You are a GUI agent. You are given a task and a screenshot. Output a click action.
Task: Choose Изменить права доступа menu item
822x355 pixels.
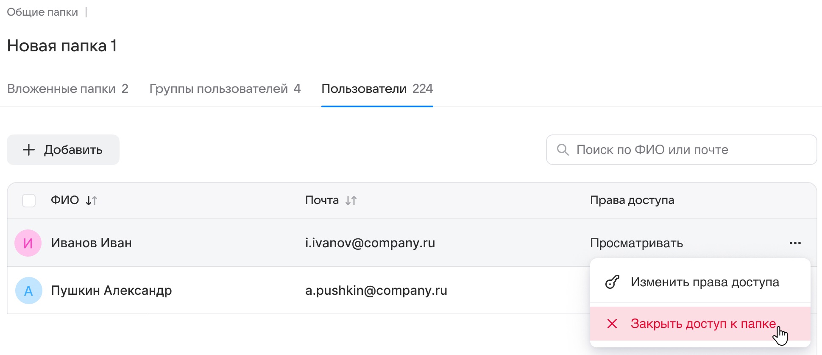705,282
